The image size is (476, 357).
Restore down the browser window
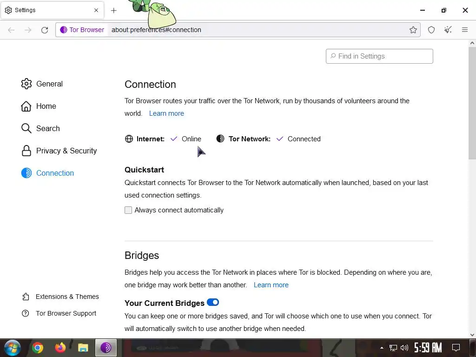pos(444,10)
